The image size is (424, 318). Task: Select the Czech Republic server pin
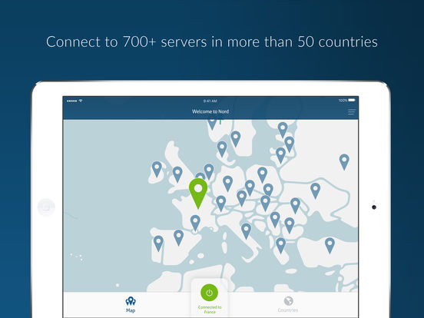point(250,188)
